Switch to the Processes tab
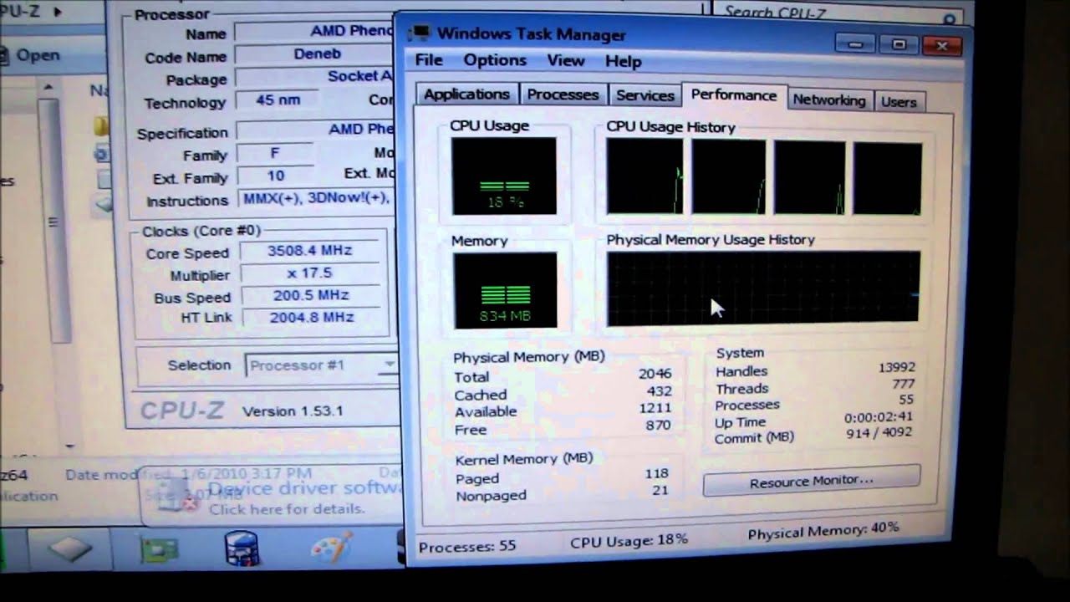1070x602 pixels. [563, 94]
